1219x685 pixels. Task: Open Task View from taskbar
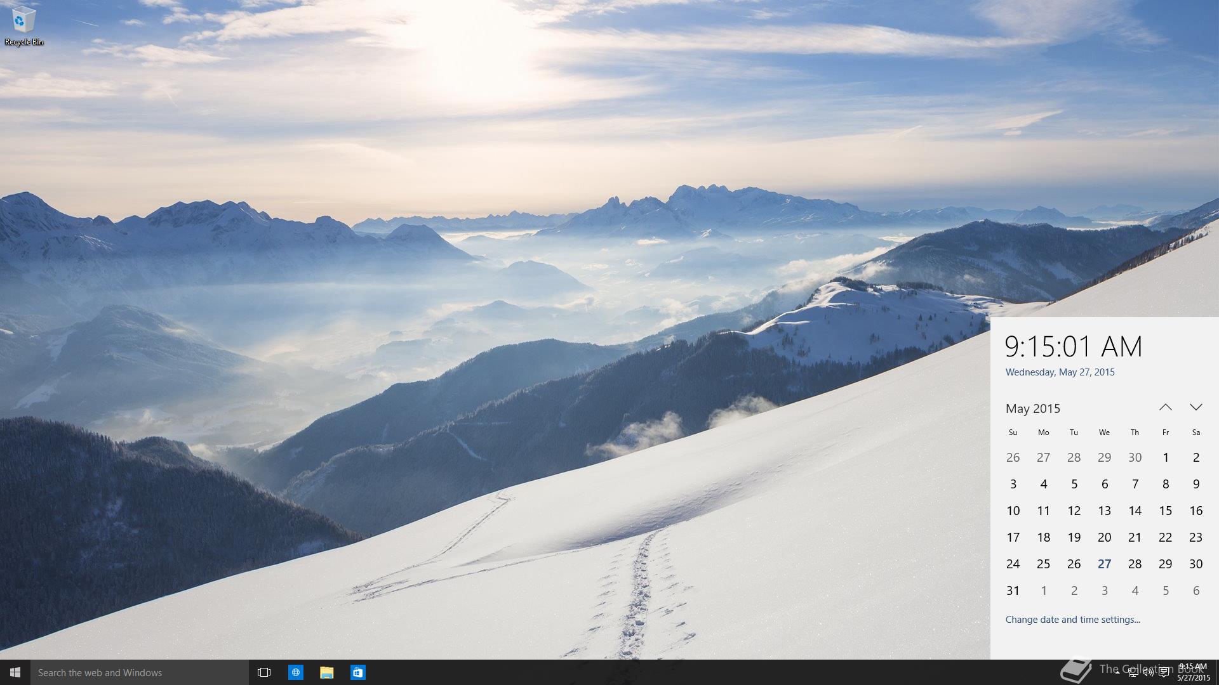coord(264,672)
